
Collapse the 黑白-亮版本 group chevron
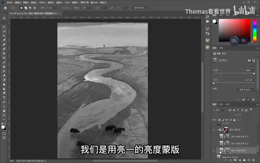pyautogui.click(x=217, y=130)
